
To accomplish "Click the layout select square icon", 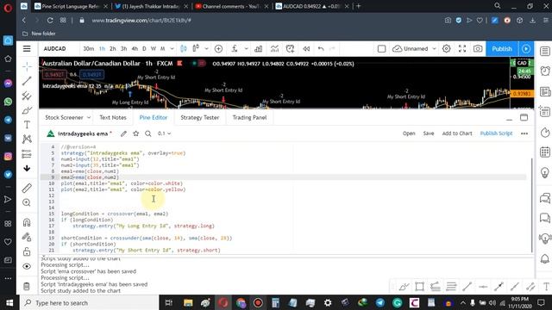I will (x=381, y=49).
